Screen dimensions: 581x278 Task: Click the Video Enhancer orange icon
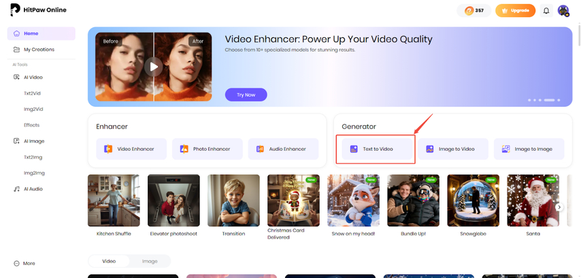coord(108,149)
